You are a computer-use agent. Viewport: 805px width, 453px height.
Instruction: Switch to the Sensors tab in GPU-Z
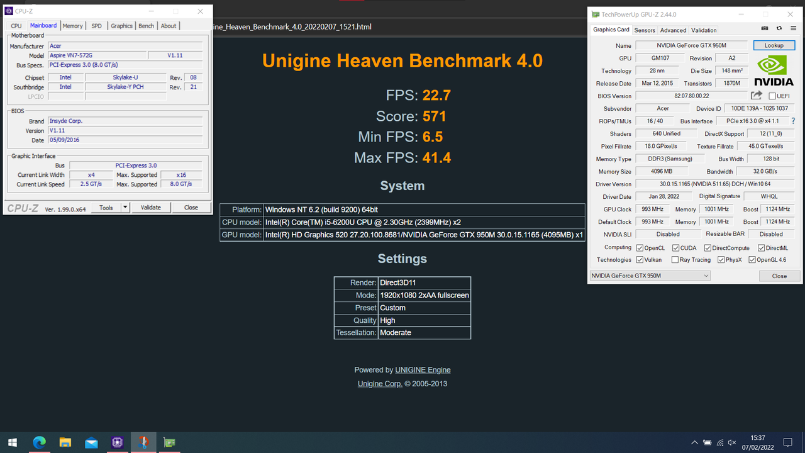coord(645,30)
